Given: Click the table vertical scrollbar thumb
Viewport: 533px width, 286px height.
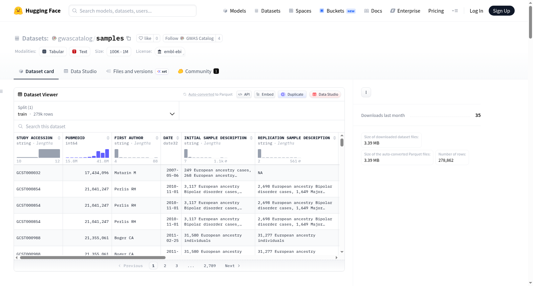Looking at the screenshot, I should click(x=342, y=143).
